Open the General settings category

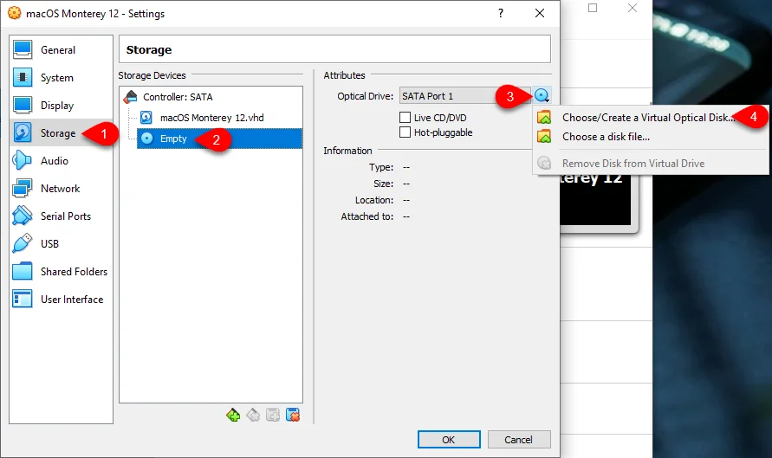61,49
